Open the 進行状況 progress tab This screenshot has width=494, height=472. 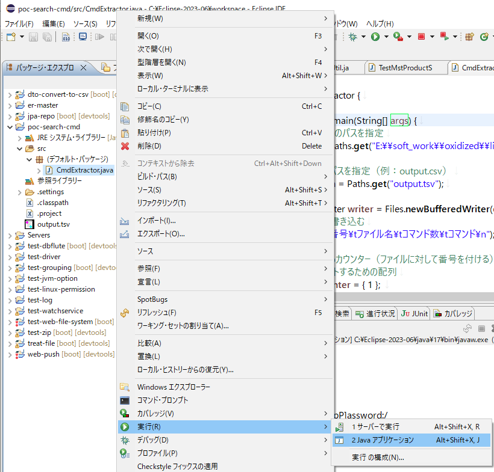[x=375, y=313]
